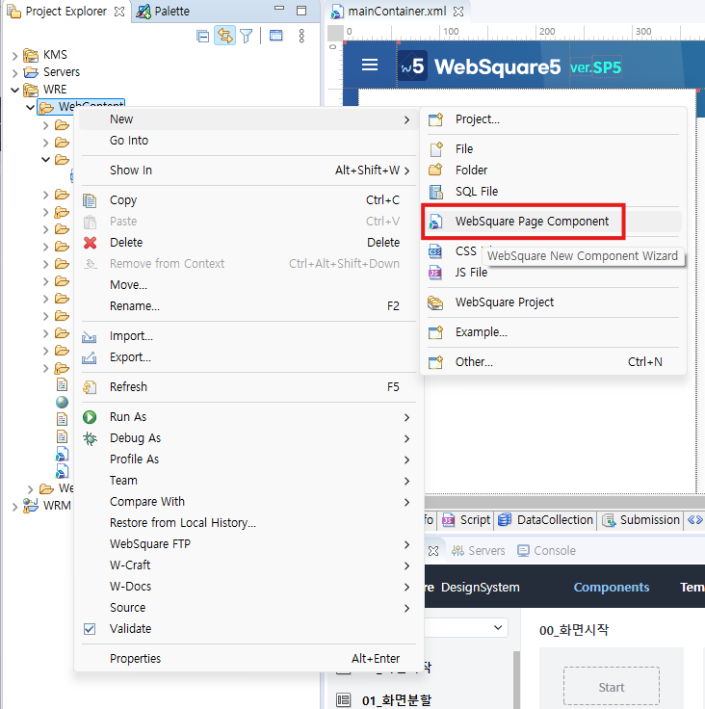Select the WRE project row
This screenshot has height=709, width=705.
pyautogui.click(x=45, y=89)
